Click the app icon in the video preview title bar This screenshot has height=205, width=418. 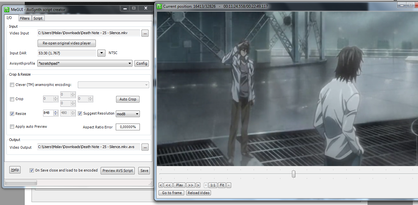(159, 6)
